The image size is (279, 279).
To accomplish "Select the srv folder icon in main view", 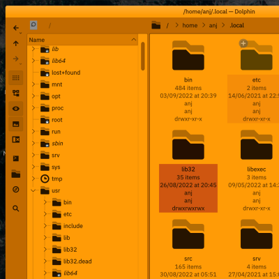I will [x=257, y=234].
